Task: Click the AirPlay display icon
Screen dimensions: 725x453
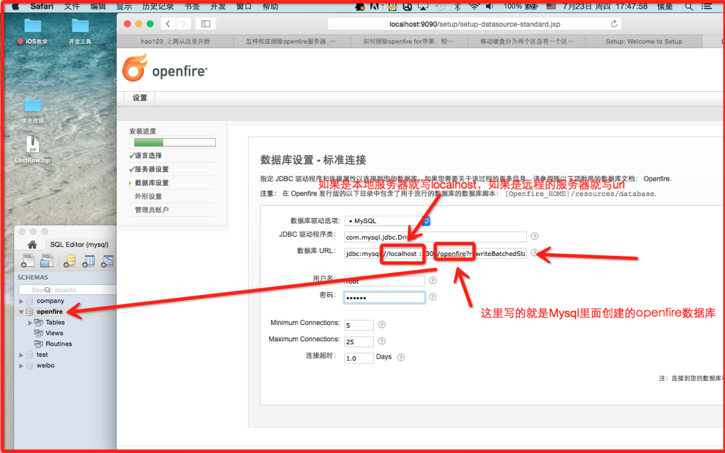Action: (423, 6)
